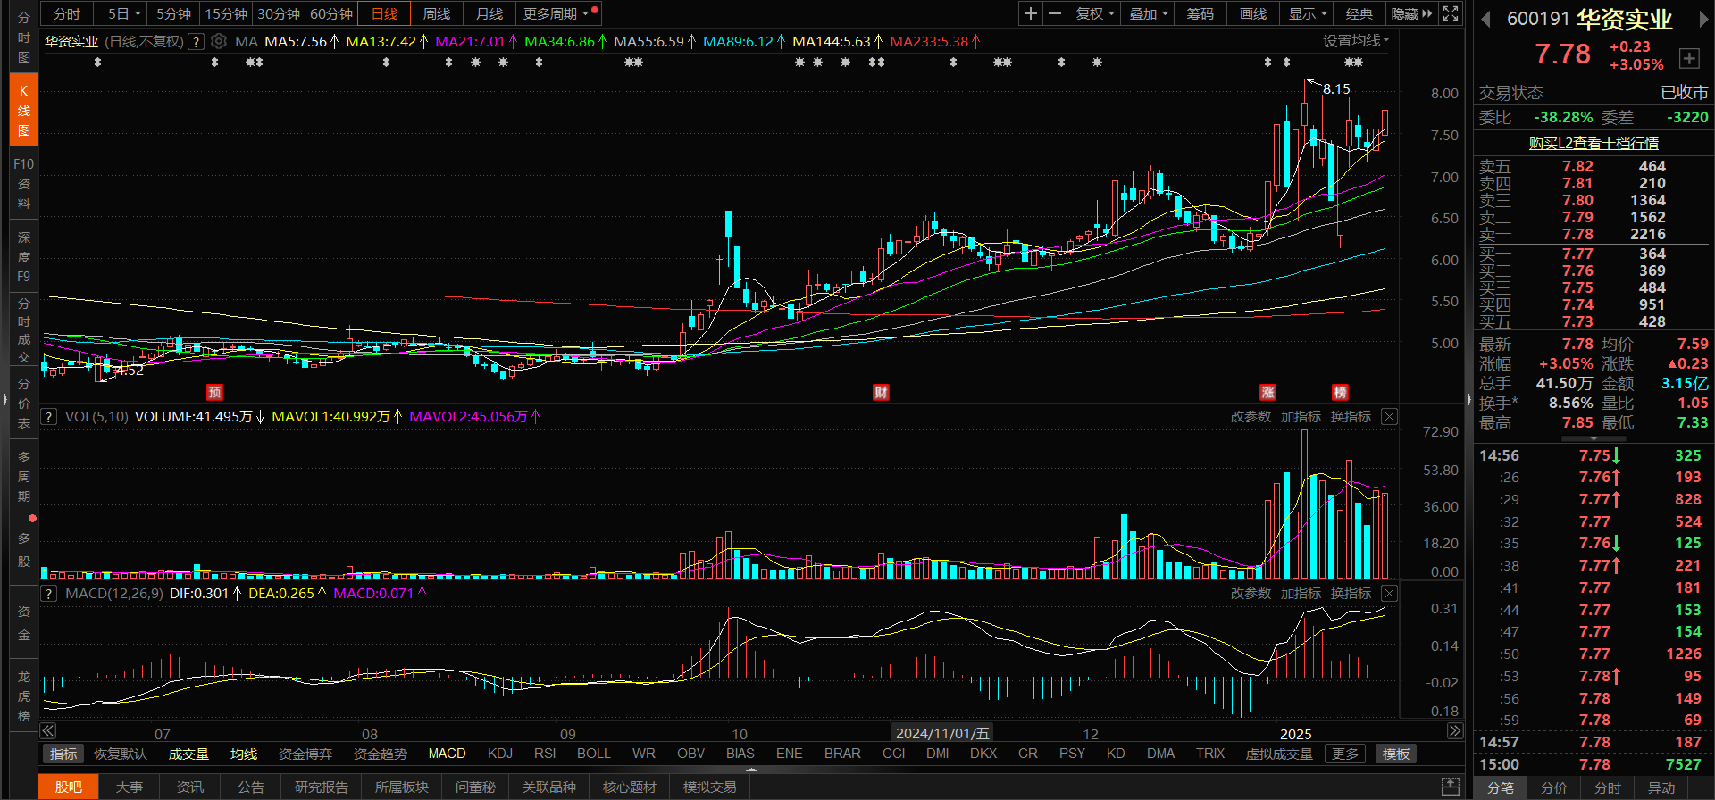
Task: Go to next stock with right arrow
Action: click(1703, 20)
